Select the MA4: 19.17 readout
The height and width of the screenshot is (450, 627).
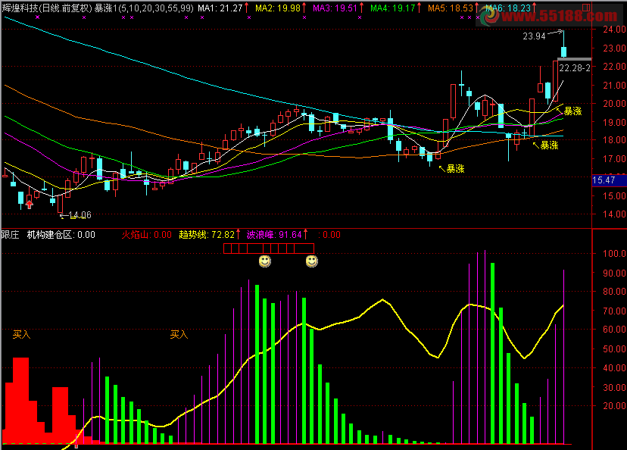coord(393,8)
